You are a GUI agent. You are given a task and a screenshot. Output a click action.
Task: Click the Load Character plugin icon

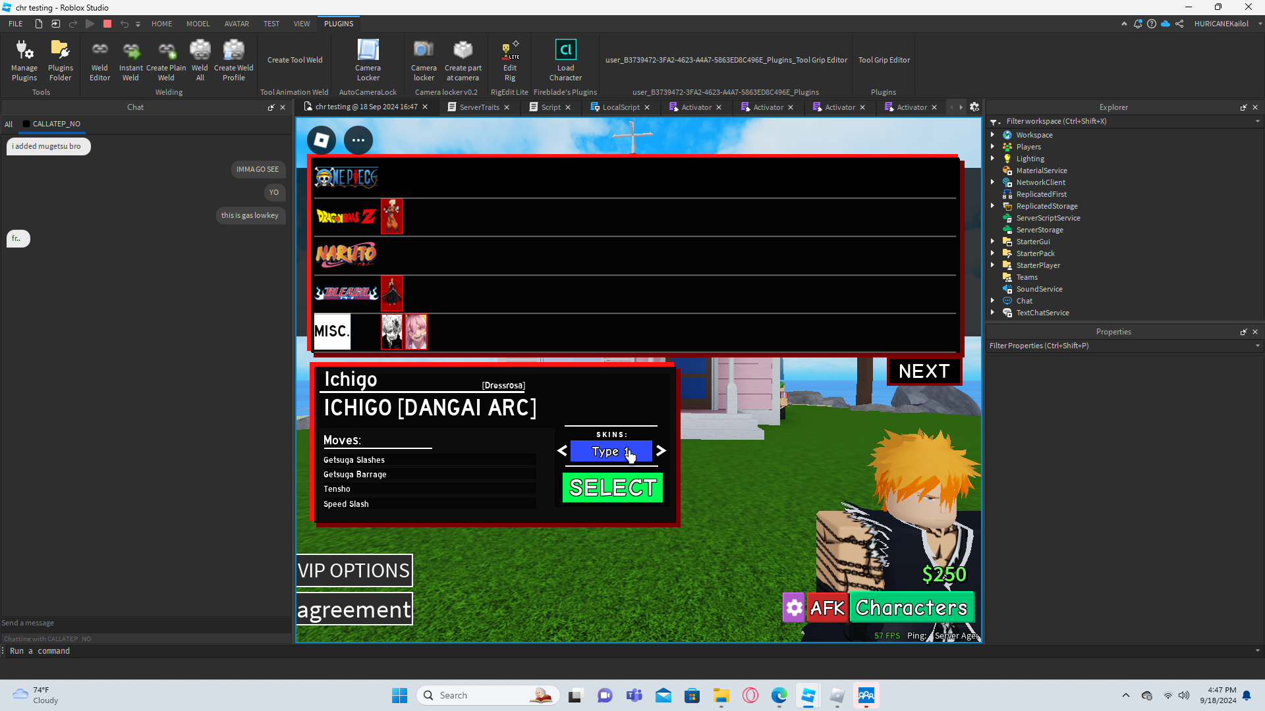tap(565, 60)
